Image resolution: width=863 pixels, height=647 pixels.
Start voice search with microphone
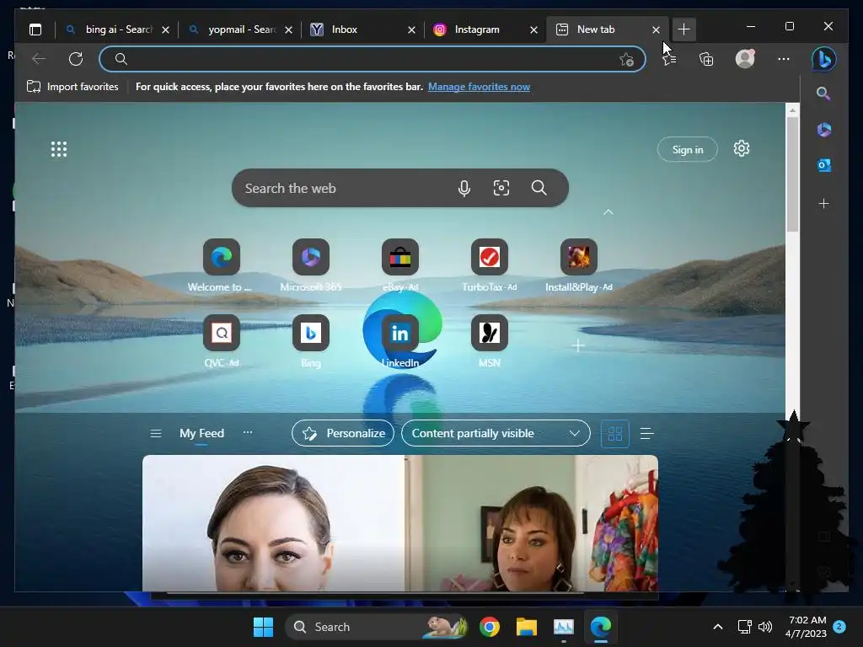[x=464, y=188]
